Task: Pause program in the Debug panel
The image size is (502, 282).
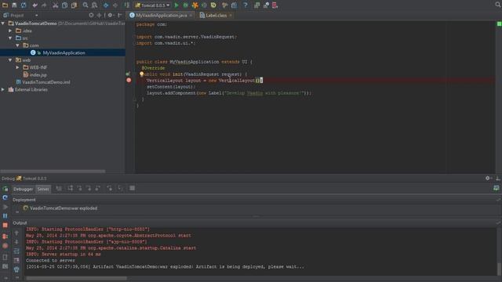Action: tap(5, 216)
